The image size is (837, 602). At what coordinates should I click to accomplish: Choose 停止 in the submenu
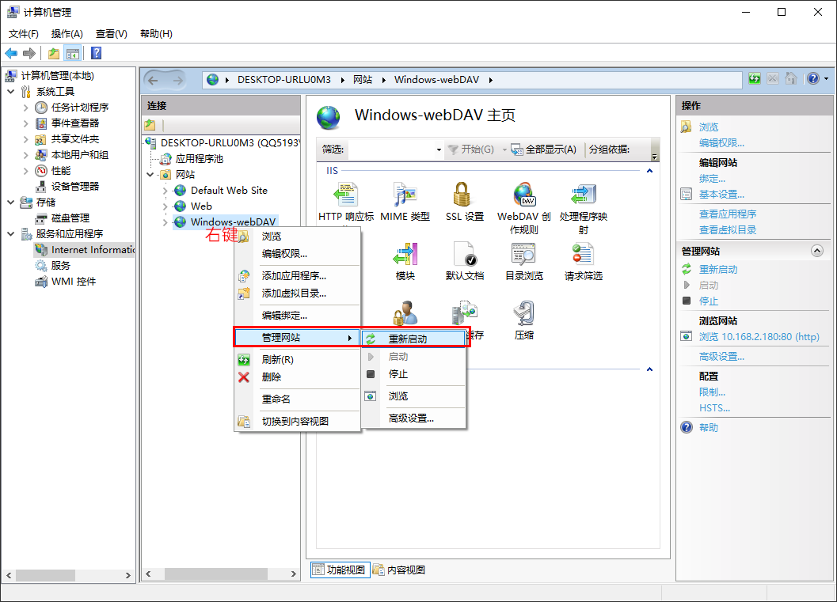click(x=413, y=374)
